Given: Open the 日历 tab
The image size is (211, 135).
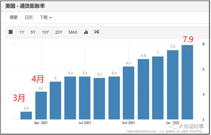Looking at the screenshot, I should coord(29,17).
